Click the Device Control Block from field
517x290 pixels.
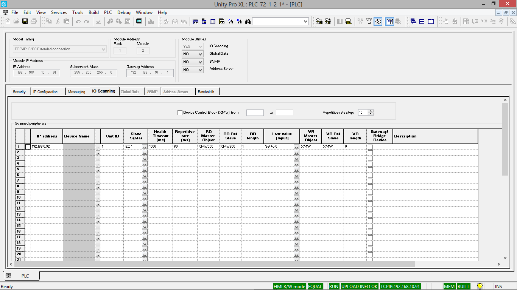pos(255,113)
